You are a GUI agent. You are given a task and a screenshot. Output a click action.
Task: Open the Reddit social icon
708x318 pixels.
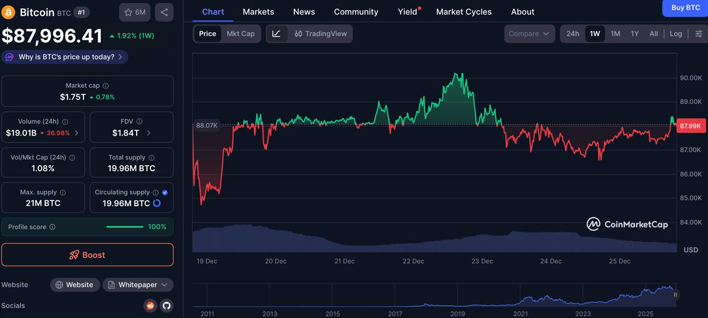pos(150,305)
